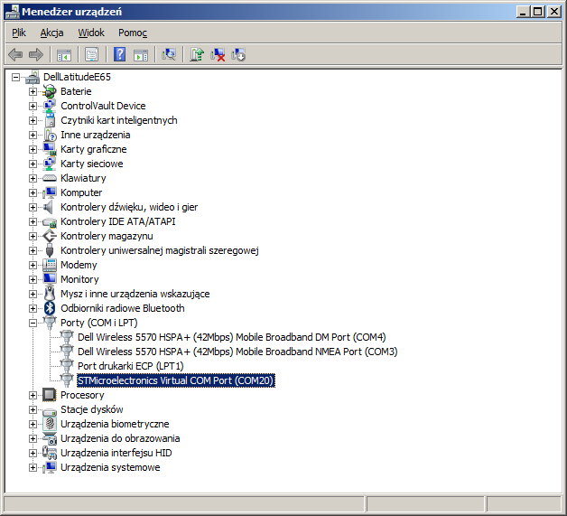Image resolution: width=567 pixels, height=516 pixels.
Task: Expand the Karty sieciowe node
Action: point(33,164)
